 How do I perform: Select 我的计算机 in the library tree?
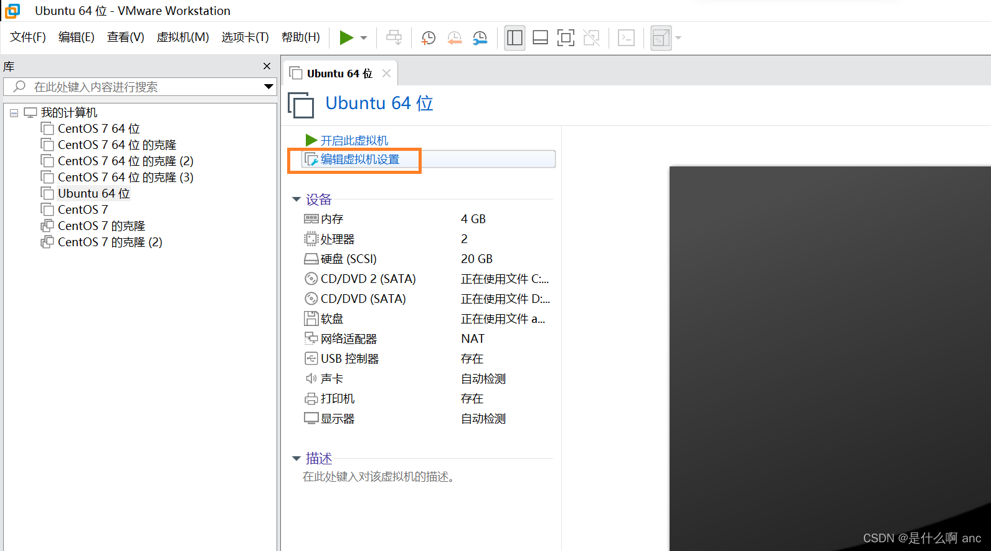[x=69, y=113]
